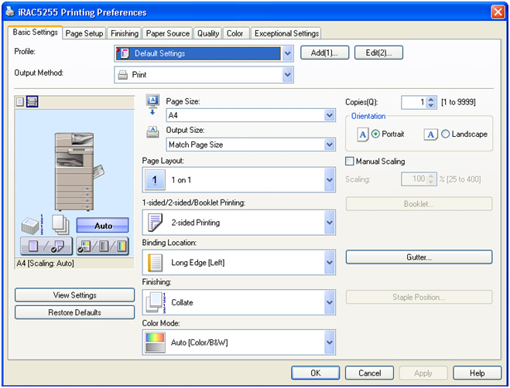Enable the Manual Scaling checkbox
This screenshot has width=510, height=388.
350,162
